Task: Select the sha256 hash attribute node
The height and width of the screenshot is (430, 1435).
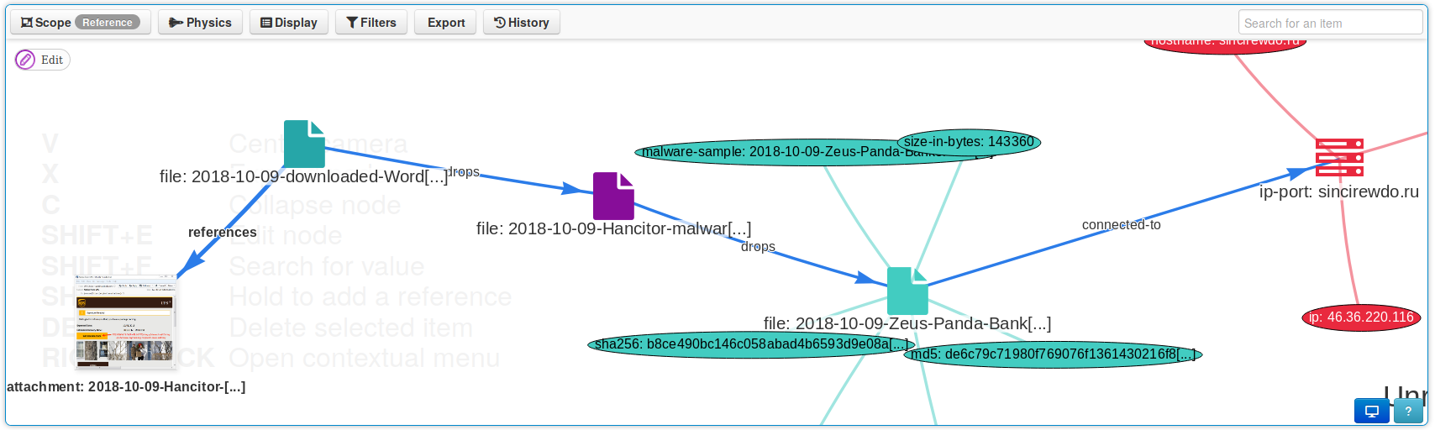Action: point(750,344)
